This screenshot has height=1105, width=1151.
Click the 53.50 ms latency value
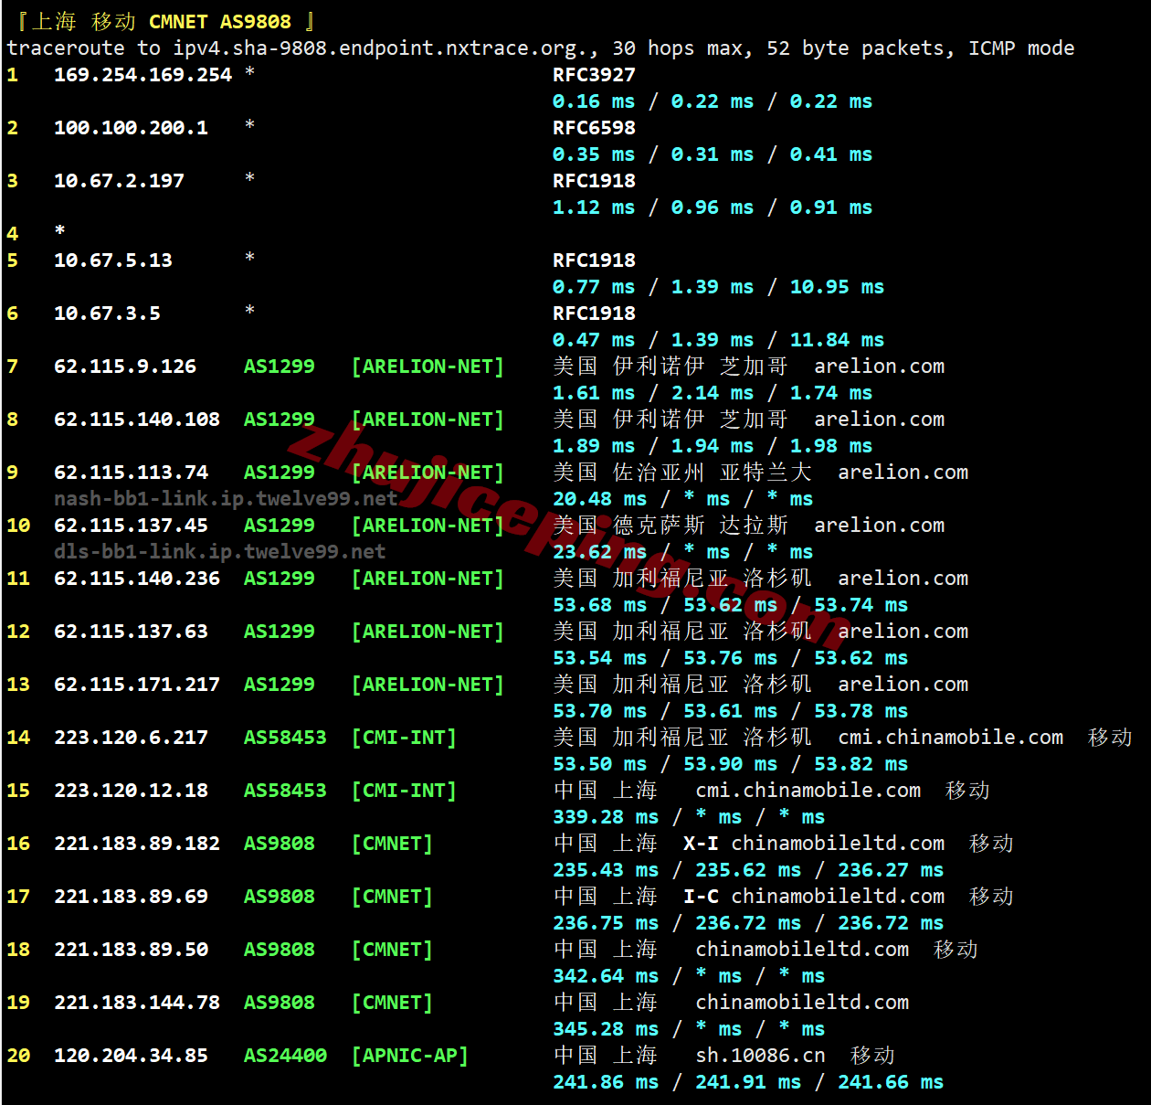click(600, 764)
